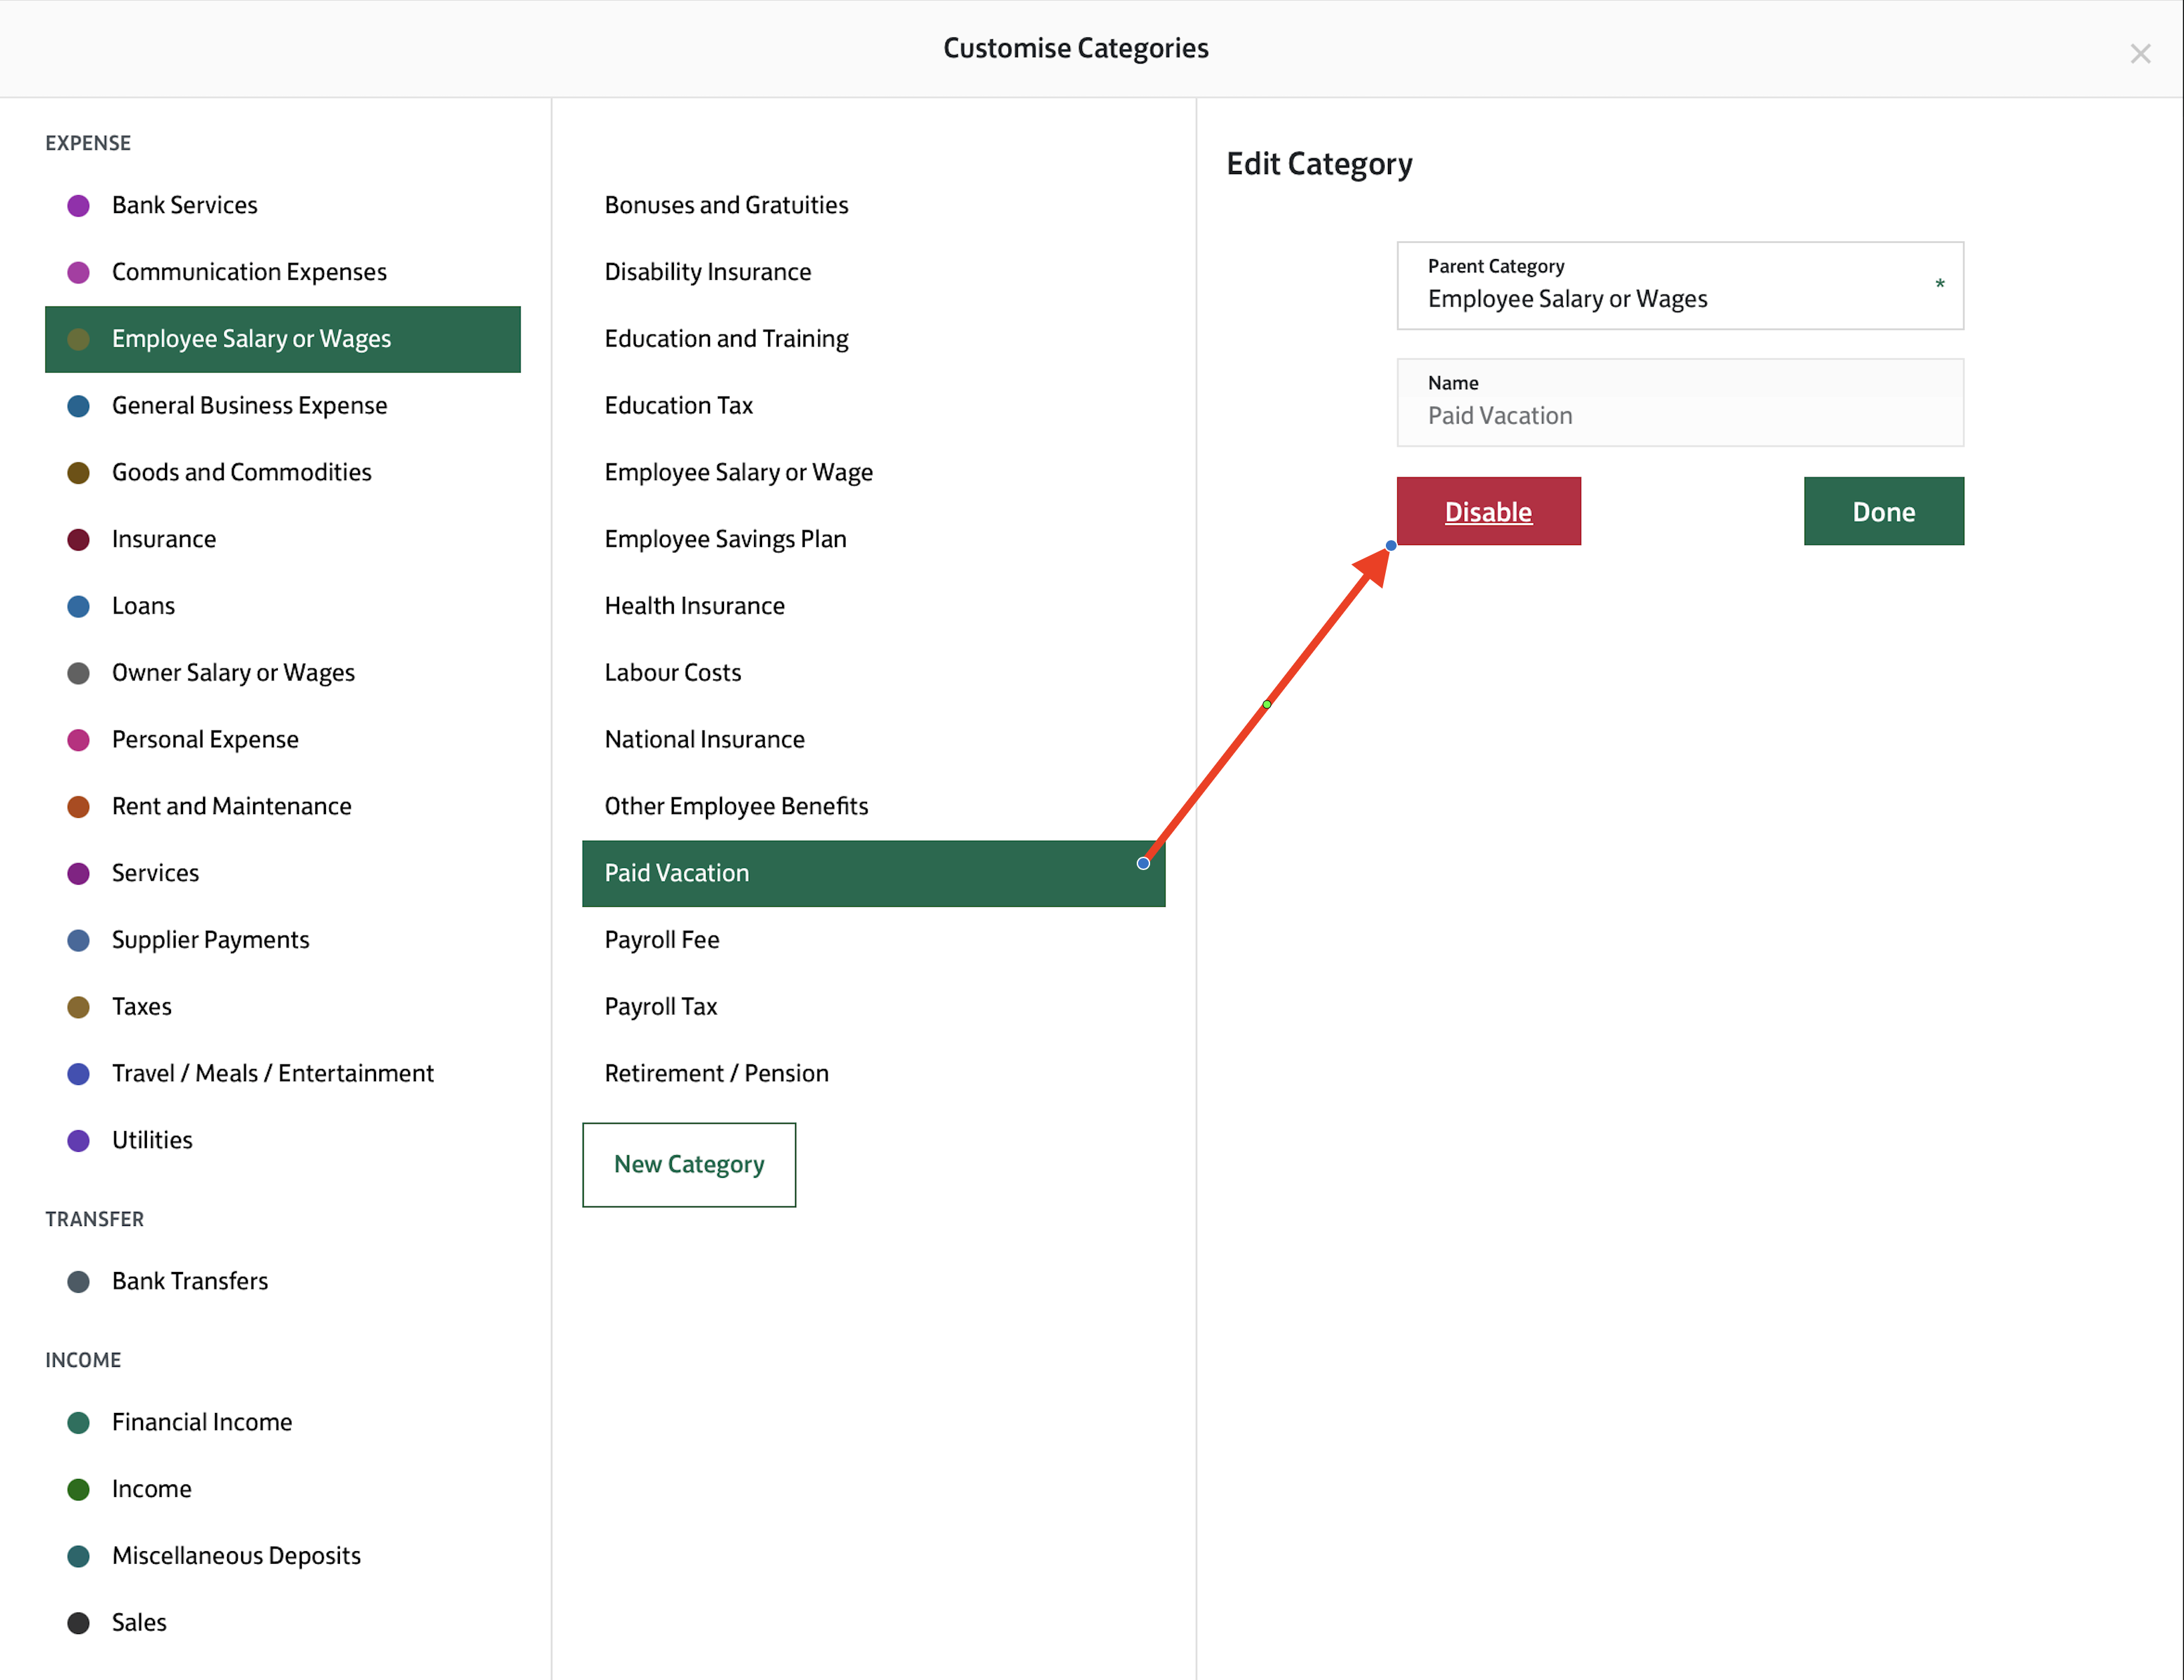Select General Business Expense category
This screenshot has height=1680, width=2184.
coord(283,406)
